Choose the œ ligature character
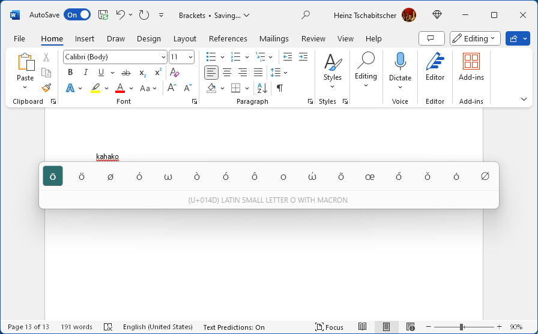This screenshot has width=538, height=334. [x=370, y=176]
